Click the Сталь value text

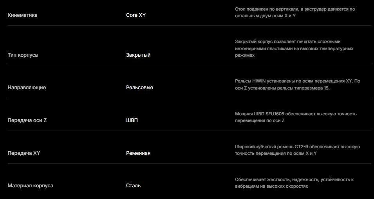point(133,185)
